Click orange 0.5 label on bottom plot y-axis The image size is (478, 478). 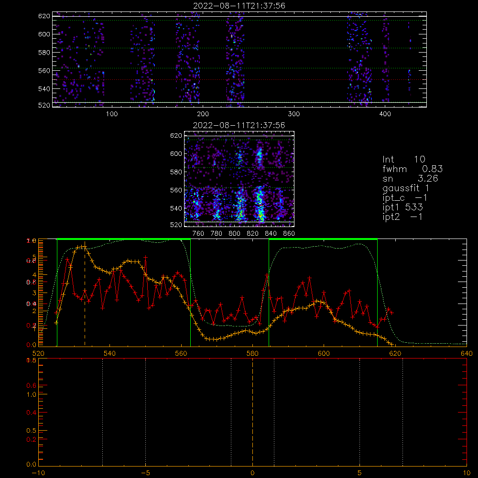[x=32, y=431]
